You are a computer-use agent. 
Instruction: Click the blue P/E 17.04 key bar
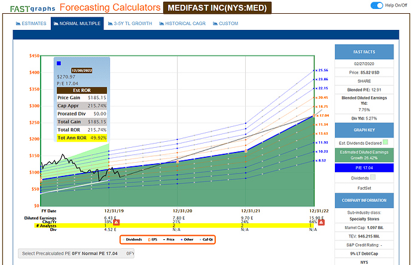pos(364,167)
